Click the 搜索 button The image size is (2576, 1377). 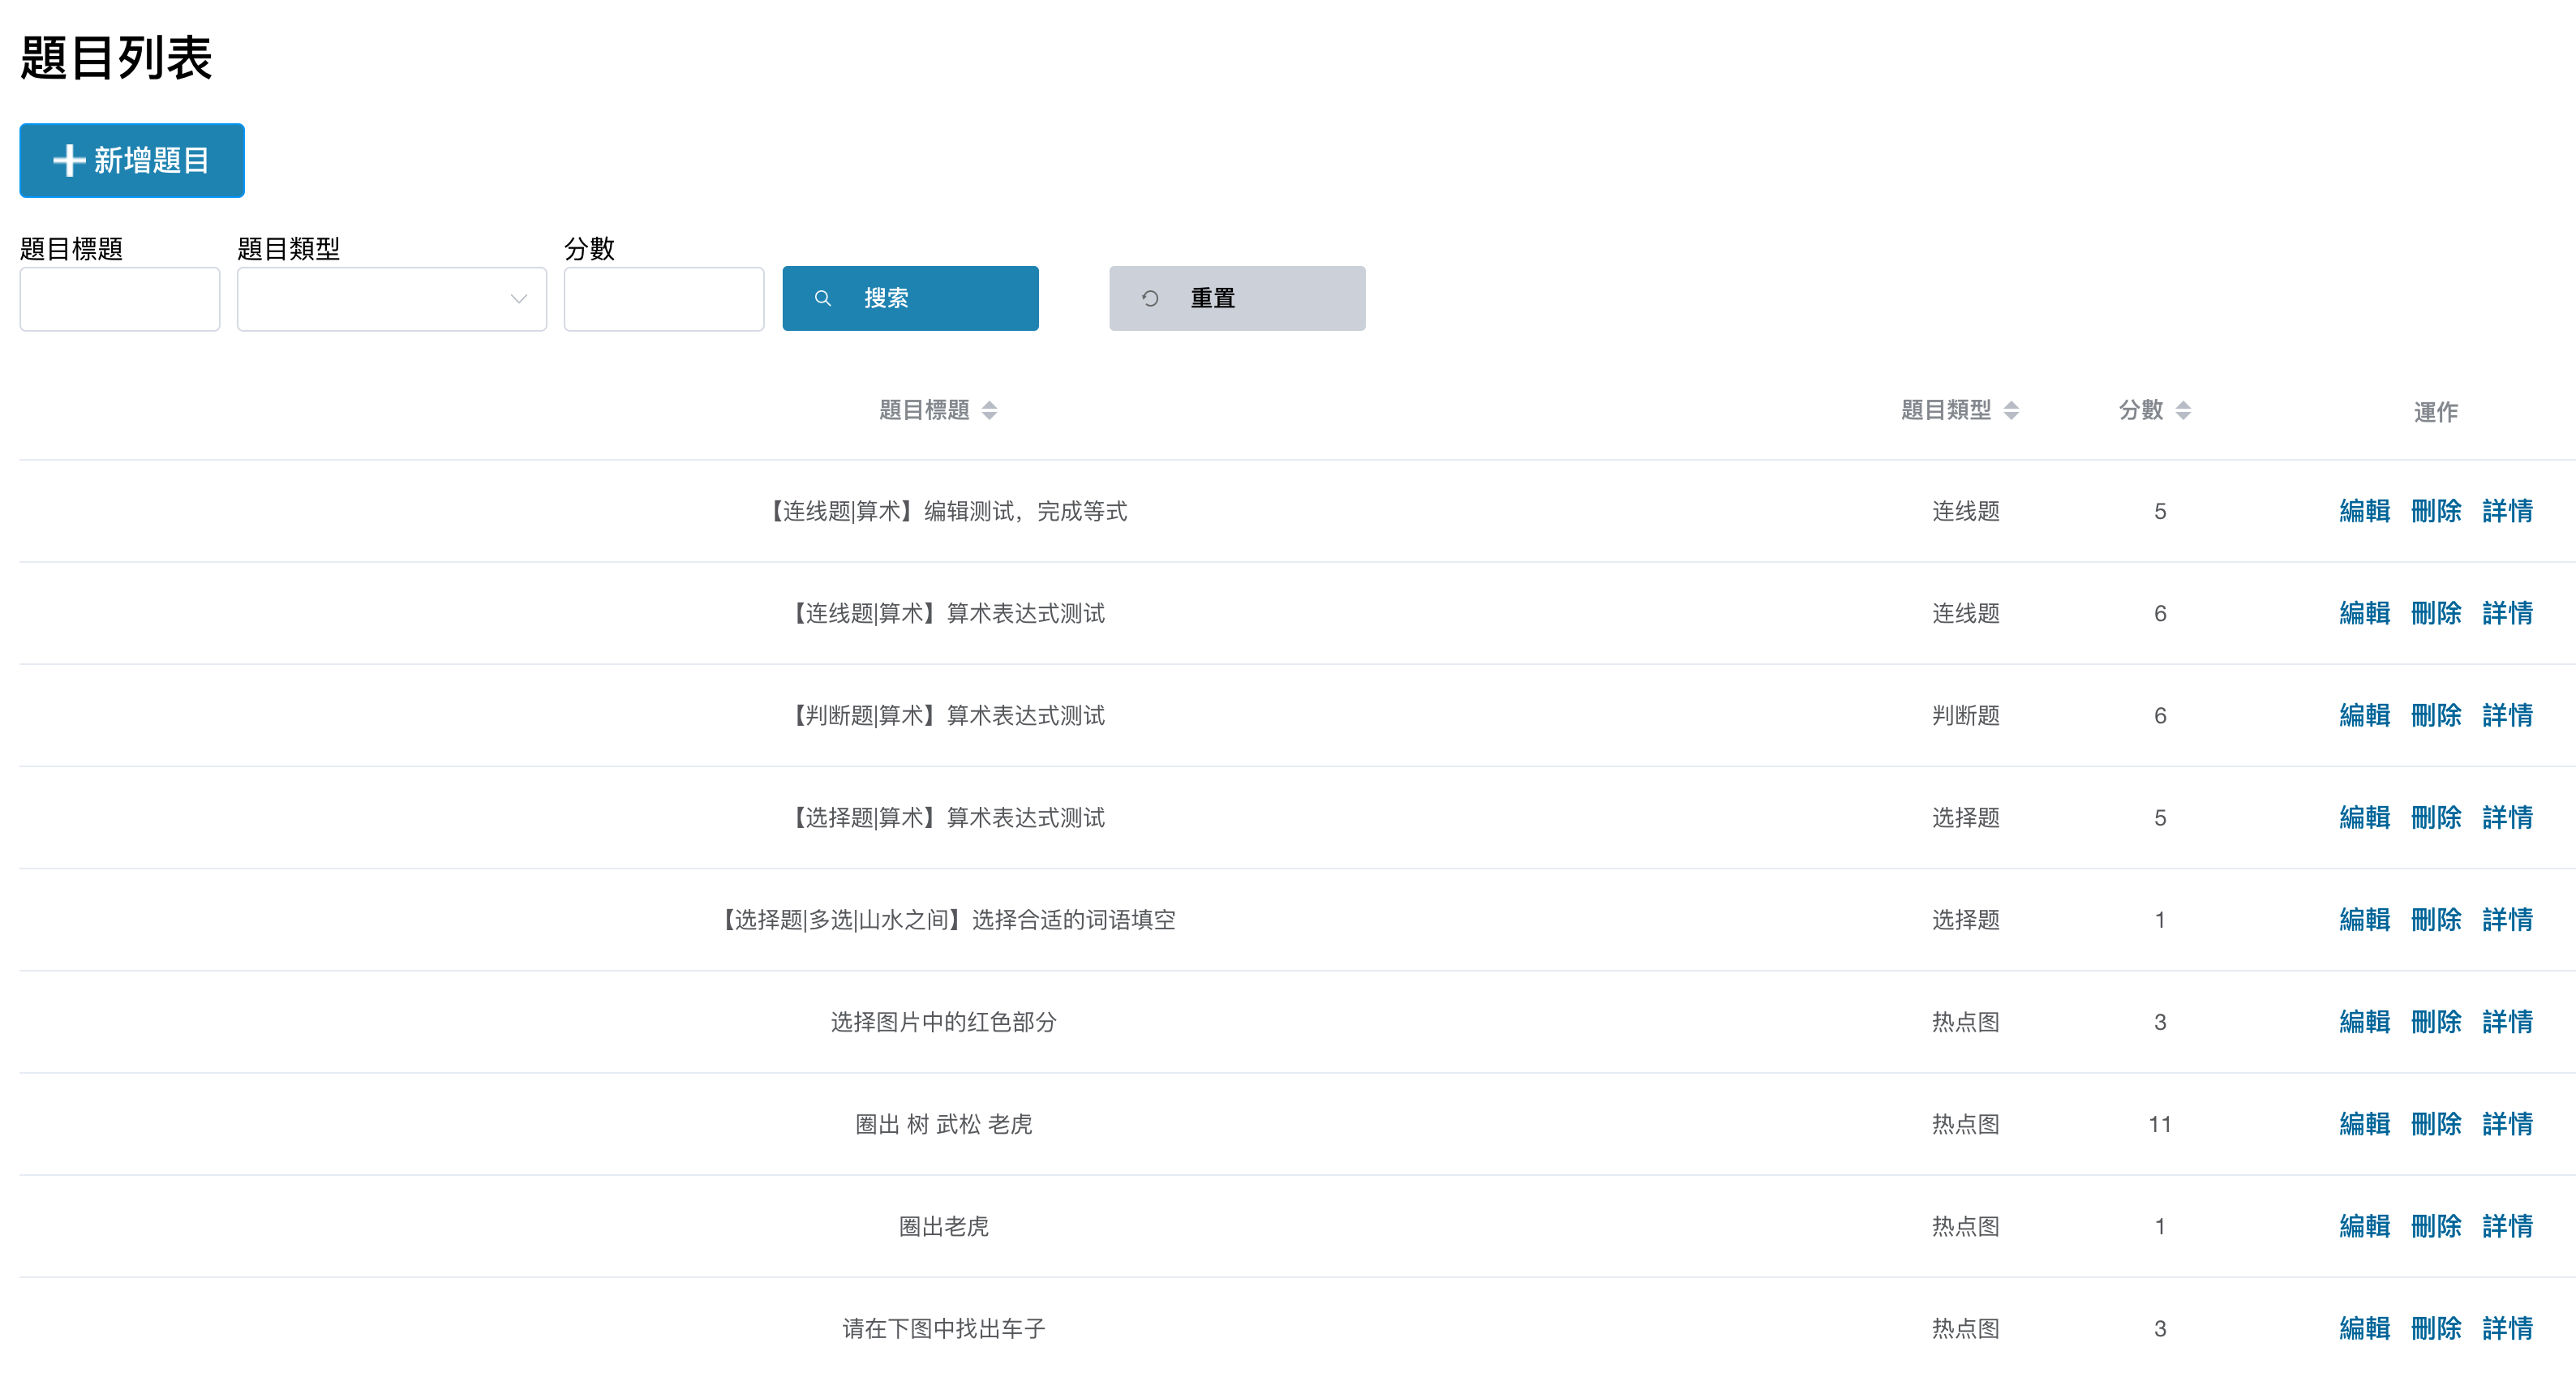910,298
